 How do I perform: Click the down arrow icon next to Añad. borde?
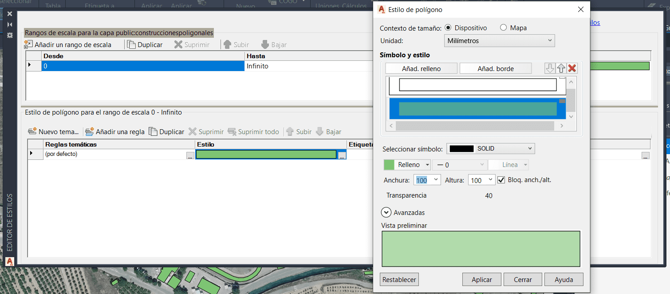(x=550, y=68)
